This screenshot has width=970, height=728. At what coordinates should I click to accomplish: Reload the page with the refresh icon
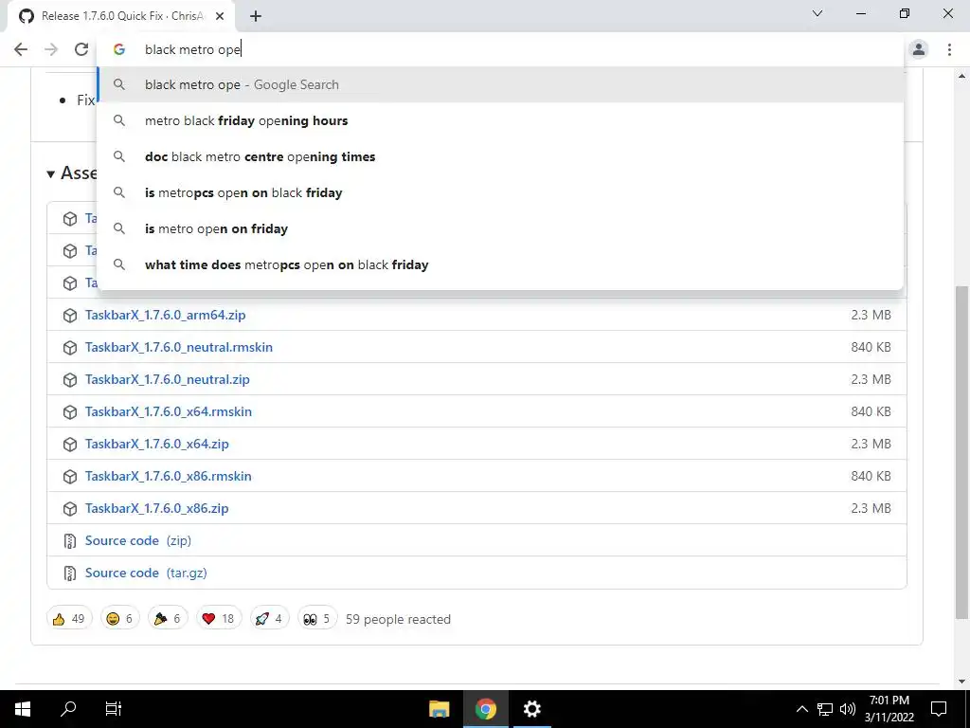point(81,49)
